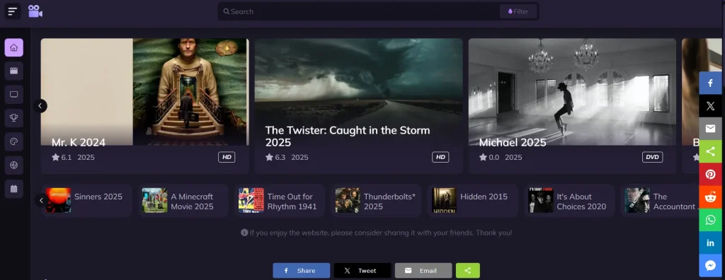Click the Minecraft Movie poster thumbnail

coord(154,201)
